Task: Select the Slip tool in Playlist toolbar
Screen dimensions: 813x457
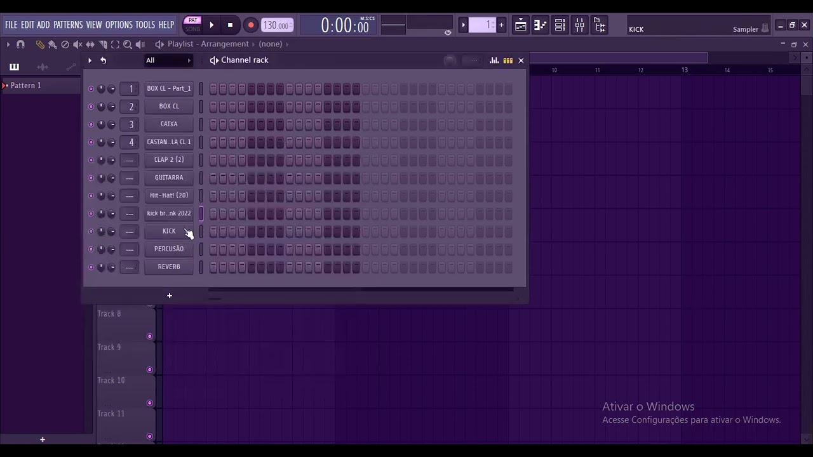Action: (x=90, y=44)
